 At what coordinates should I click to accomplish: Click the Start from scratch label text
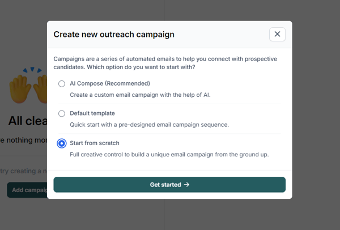pyautogui.click(x=94, y=143)
